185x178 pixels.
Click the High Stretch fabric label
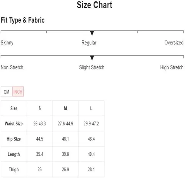coord(172,68)
